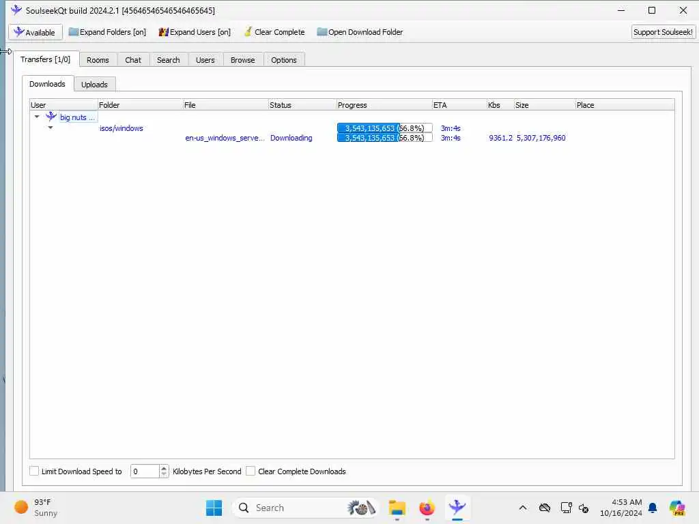This screenshot has height=524, width=699.
Task: Click the en-us_windows file progress bar
Action: 385,138
